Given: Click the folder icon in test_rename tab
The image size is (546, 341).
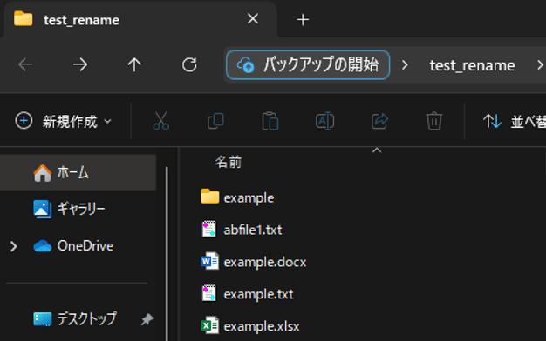Looking at the screenshot, I should tap(24, 19).
